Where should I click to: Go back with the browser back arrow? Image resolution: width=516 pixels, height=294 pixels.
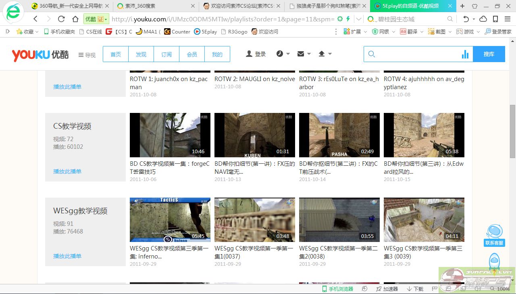click(x=35, y=19)
